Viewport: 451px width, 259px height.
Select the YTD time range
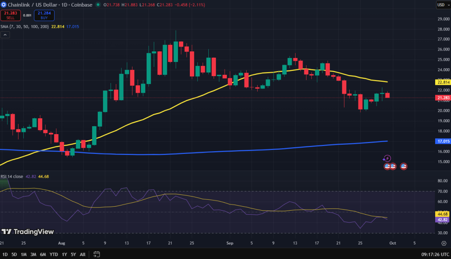[54, 254]
